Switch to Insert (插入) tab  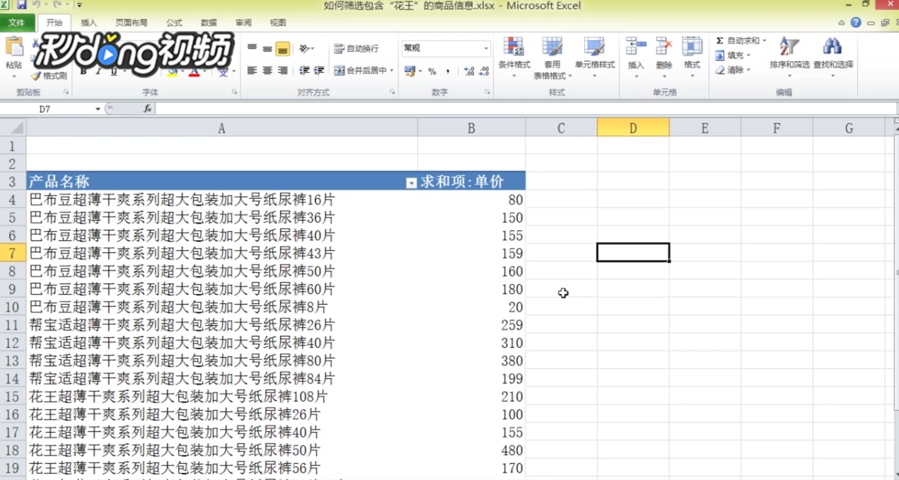click(89, 23)
